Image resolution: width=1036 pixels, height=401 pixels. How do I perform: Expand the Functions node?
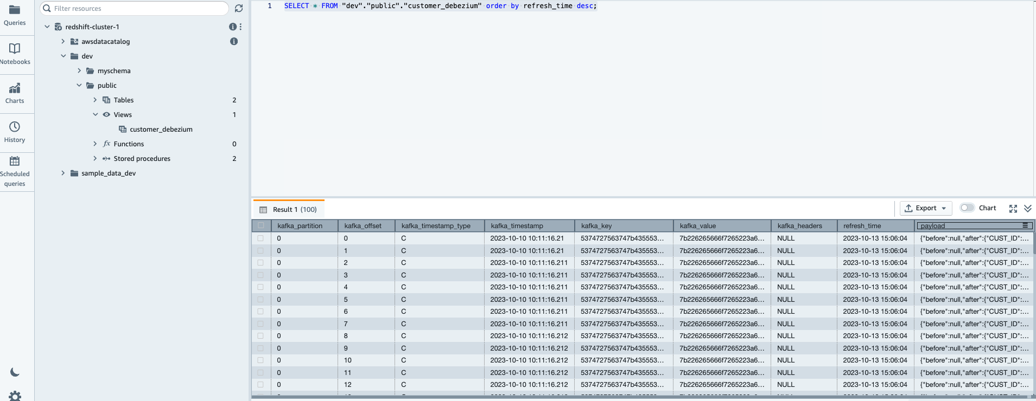[x=95, y=144]
